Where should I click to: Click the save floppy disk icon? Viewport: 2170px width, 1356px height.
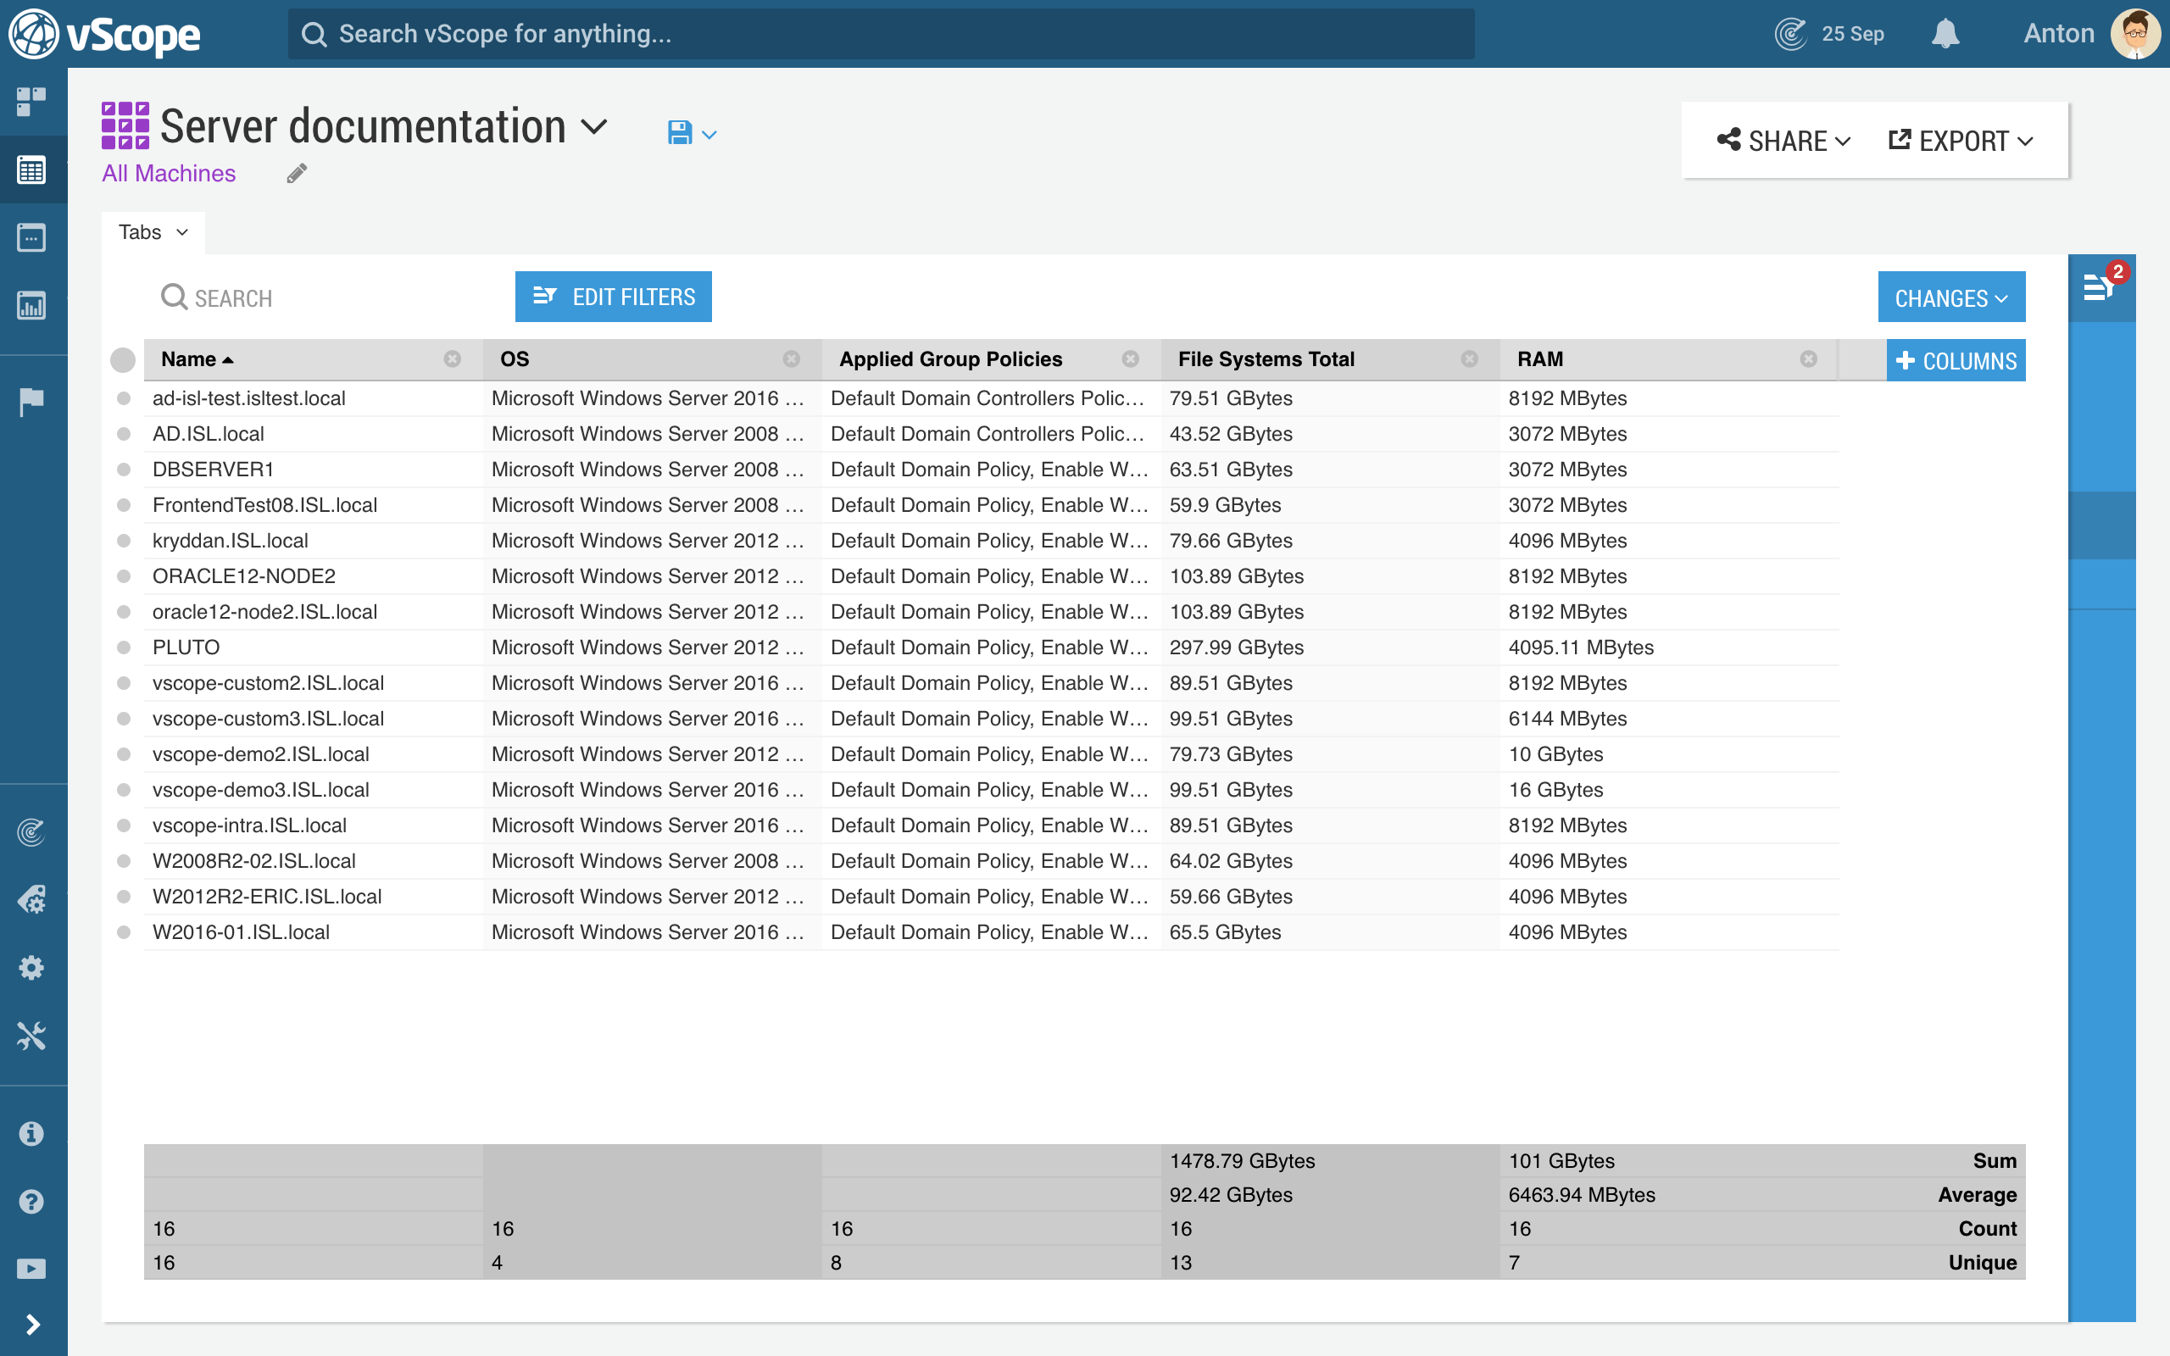pyautogui.click(x=680, y=133)
